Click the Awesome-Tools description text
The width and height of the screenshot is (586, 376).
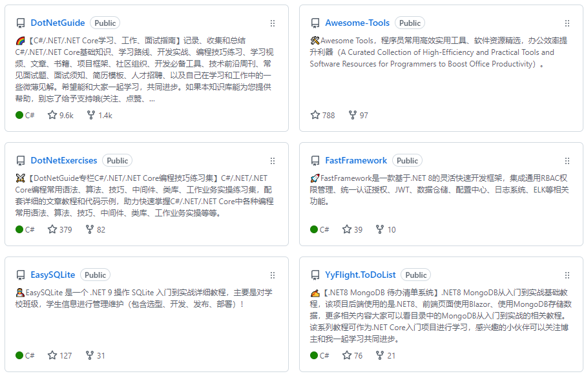(439, 52)
